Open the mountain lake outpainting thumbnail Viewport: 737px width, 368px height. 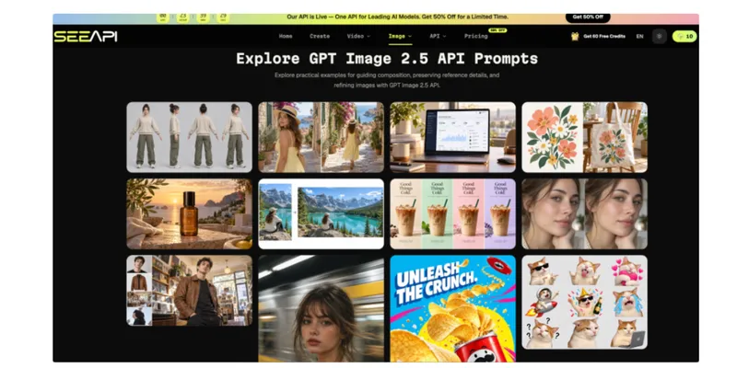[x=321, y=213]
